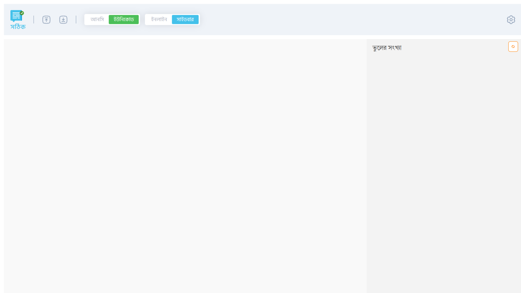Click the empty error list sidebar panel
Image resolution: width=521 pixels, height=293 pixels.
[x=444, y=163]
